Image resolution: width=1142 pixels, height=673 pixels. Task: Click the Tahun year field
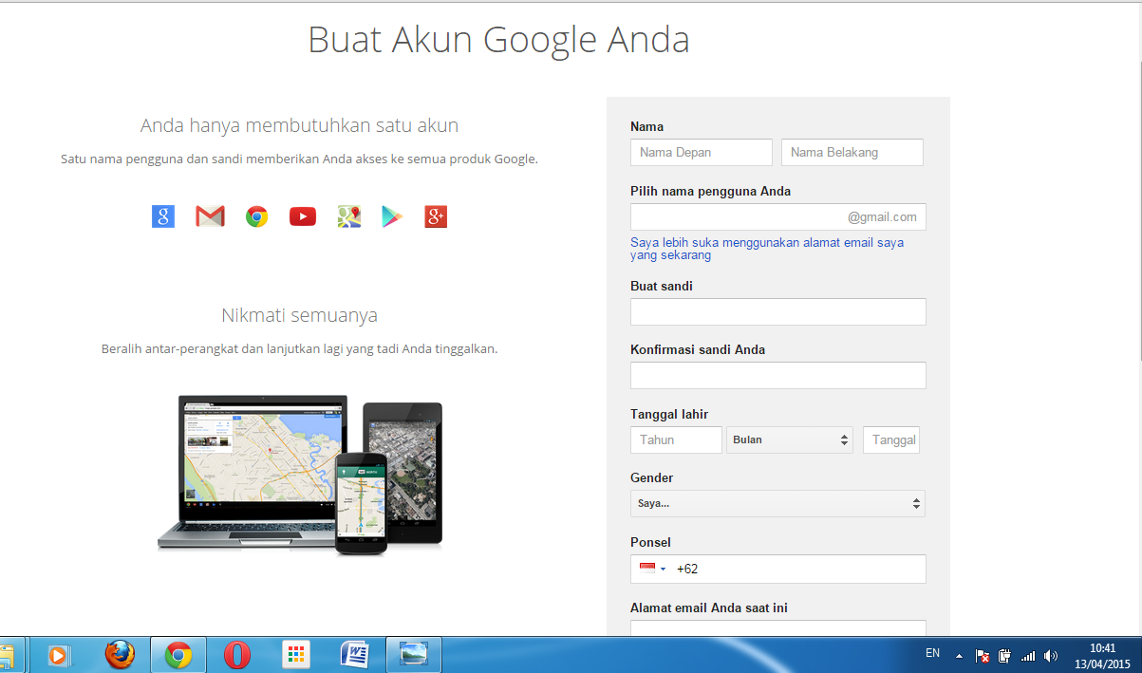tap(676, 439)
